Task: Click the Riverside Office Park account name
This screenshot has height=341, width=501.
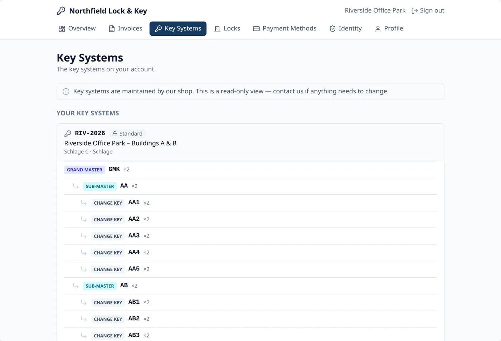Action: coord(375,11)
